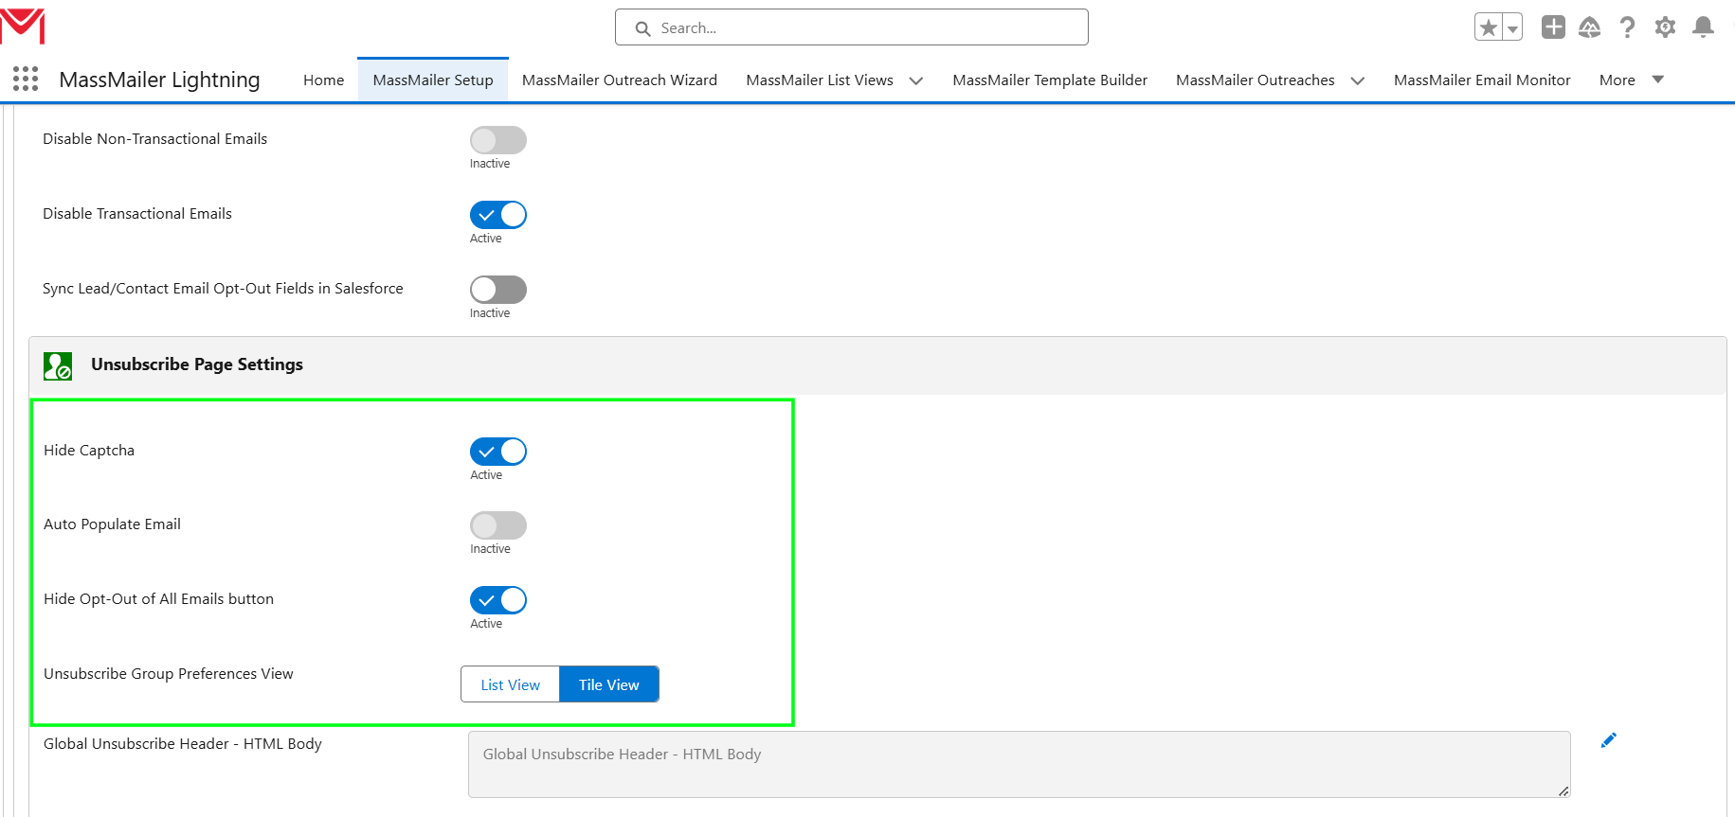
Task: Open the MassMailer List Views tab
Action: pyautogui.click(x=820, y=80)
